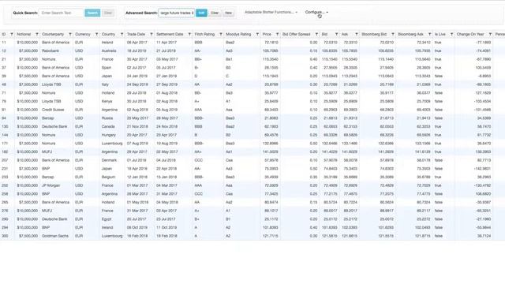The image size is (505, 284).
Task: Open filter icon for Bid Offer Spread column
Action: point(316,34)
